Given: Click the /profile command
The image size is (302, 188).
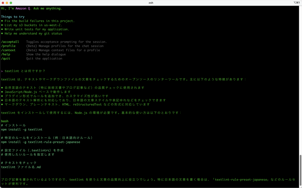Looking at the screenshot, I should 8,46.
